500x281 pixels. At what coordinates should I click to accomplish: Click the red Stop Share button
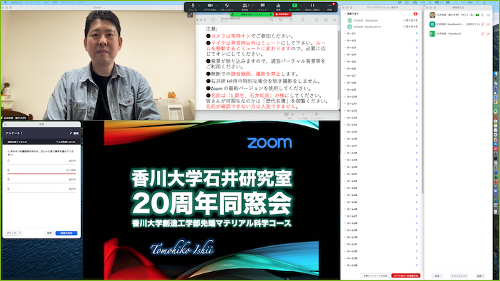tap(282, 15)
